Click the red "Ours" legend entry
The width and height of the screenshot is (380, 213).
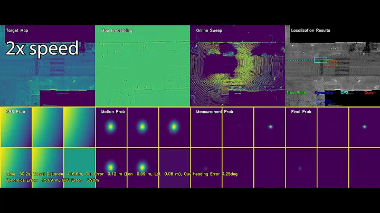[369, 93]
